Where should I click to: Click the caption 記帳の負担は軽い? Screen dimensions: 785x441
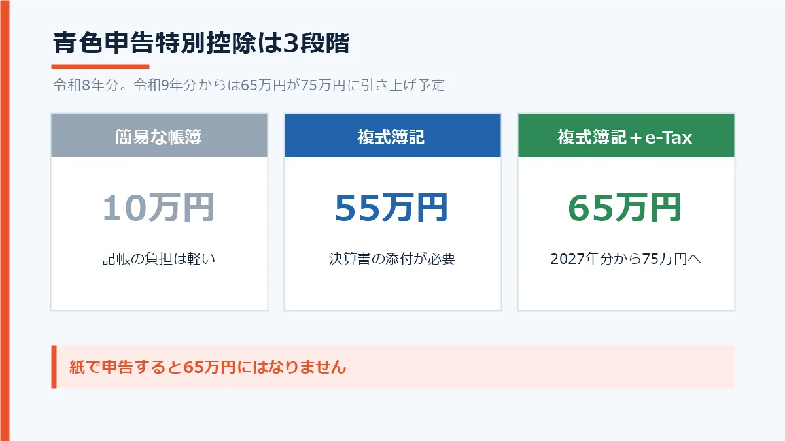coord(159,259)
